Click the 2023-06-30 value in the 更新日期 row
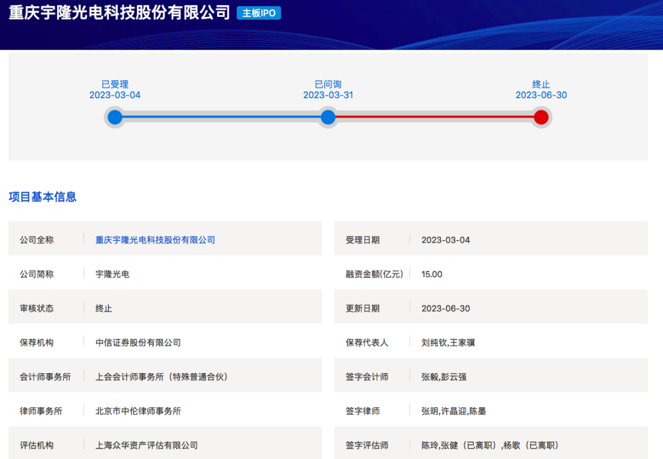This screenshot has height=459, width=663. [x=446, y=308]
